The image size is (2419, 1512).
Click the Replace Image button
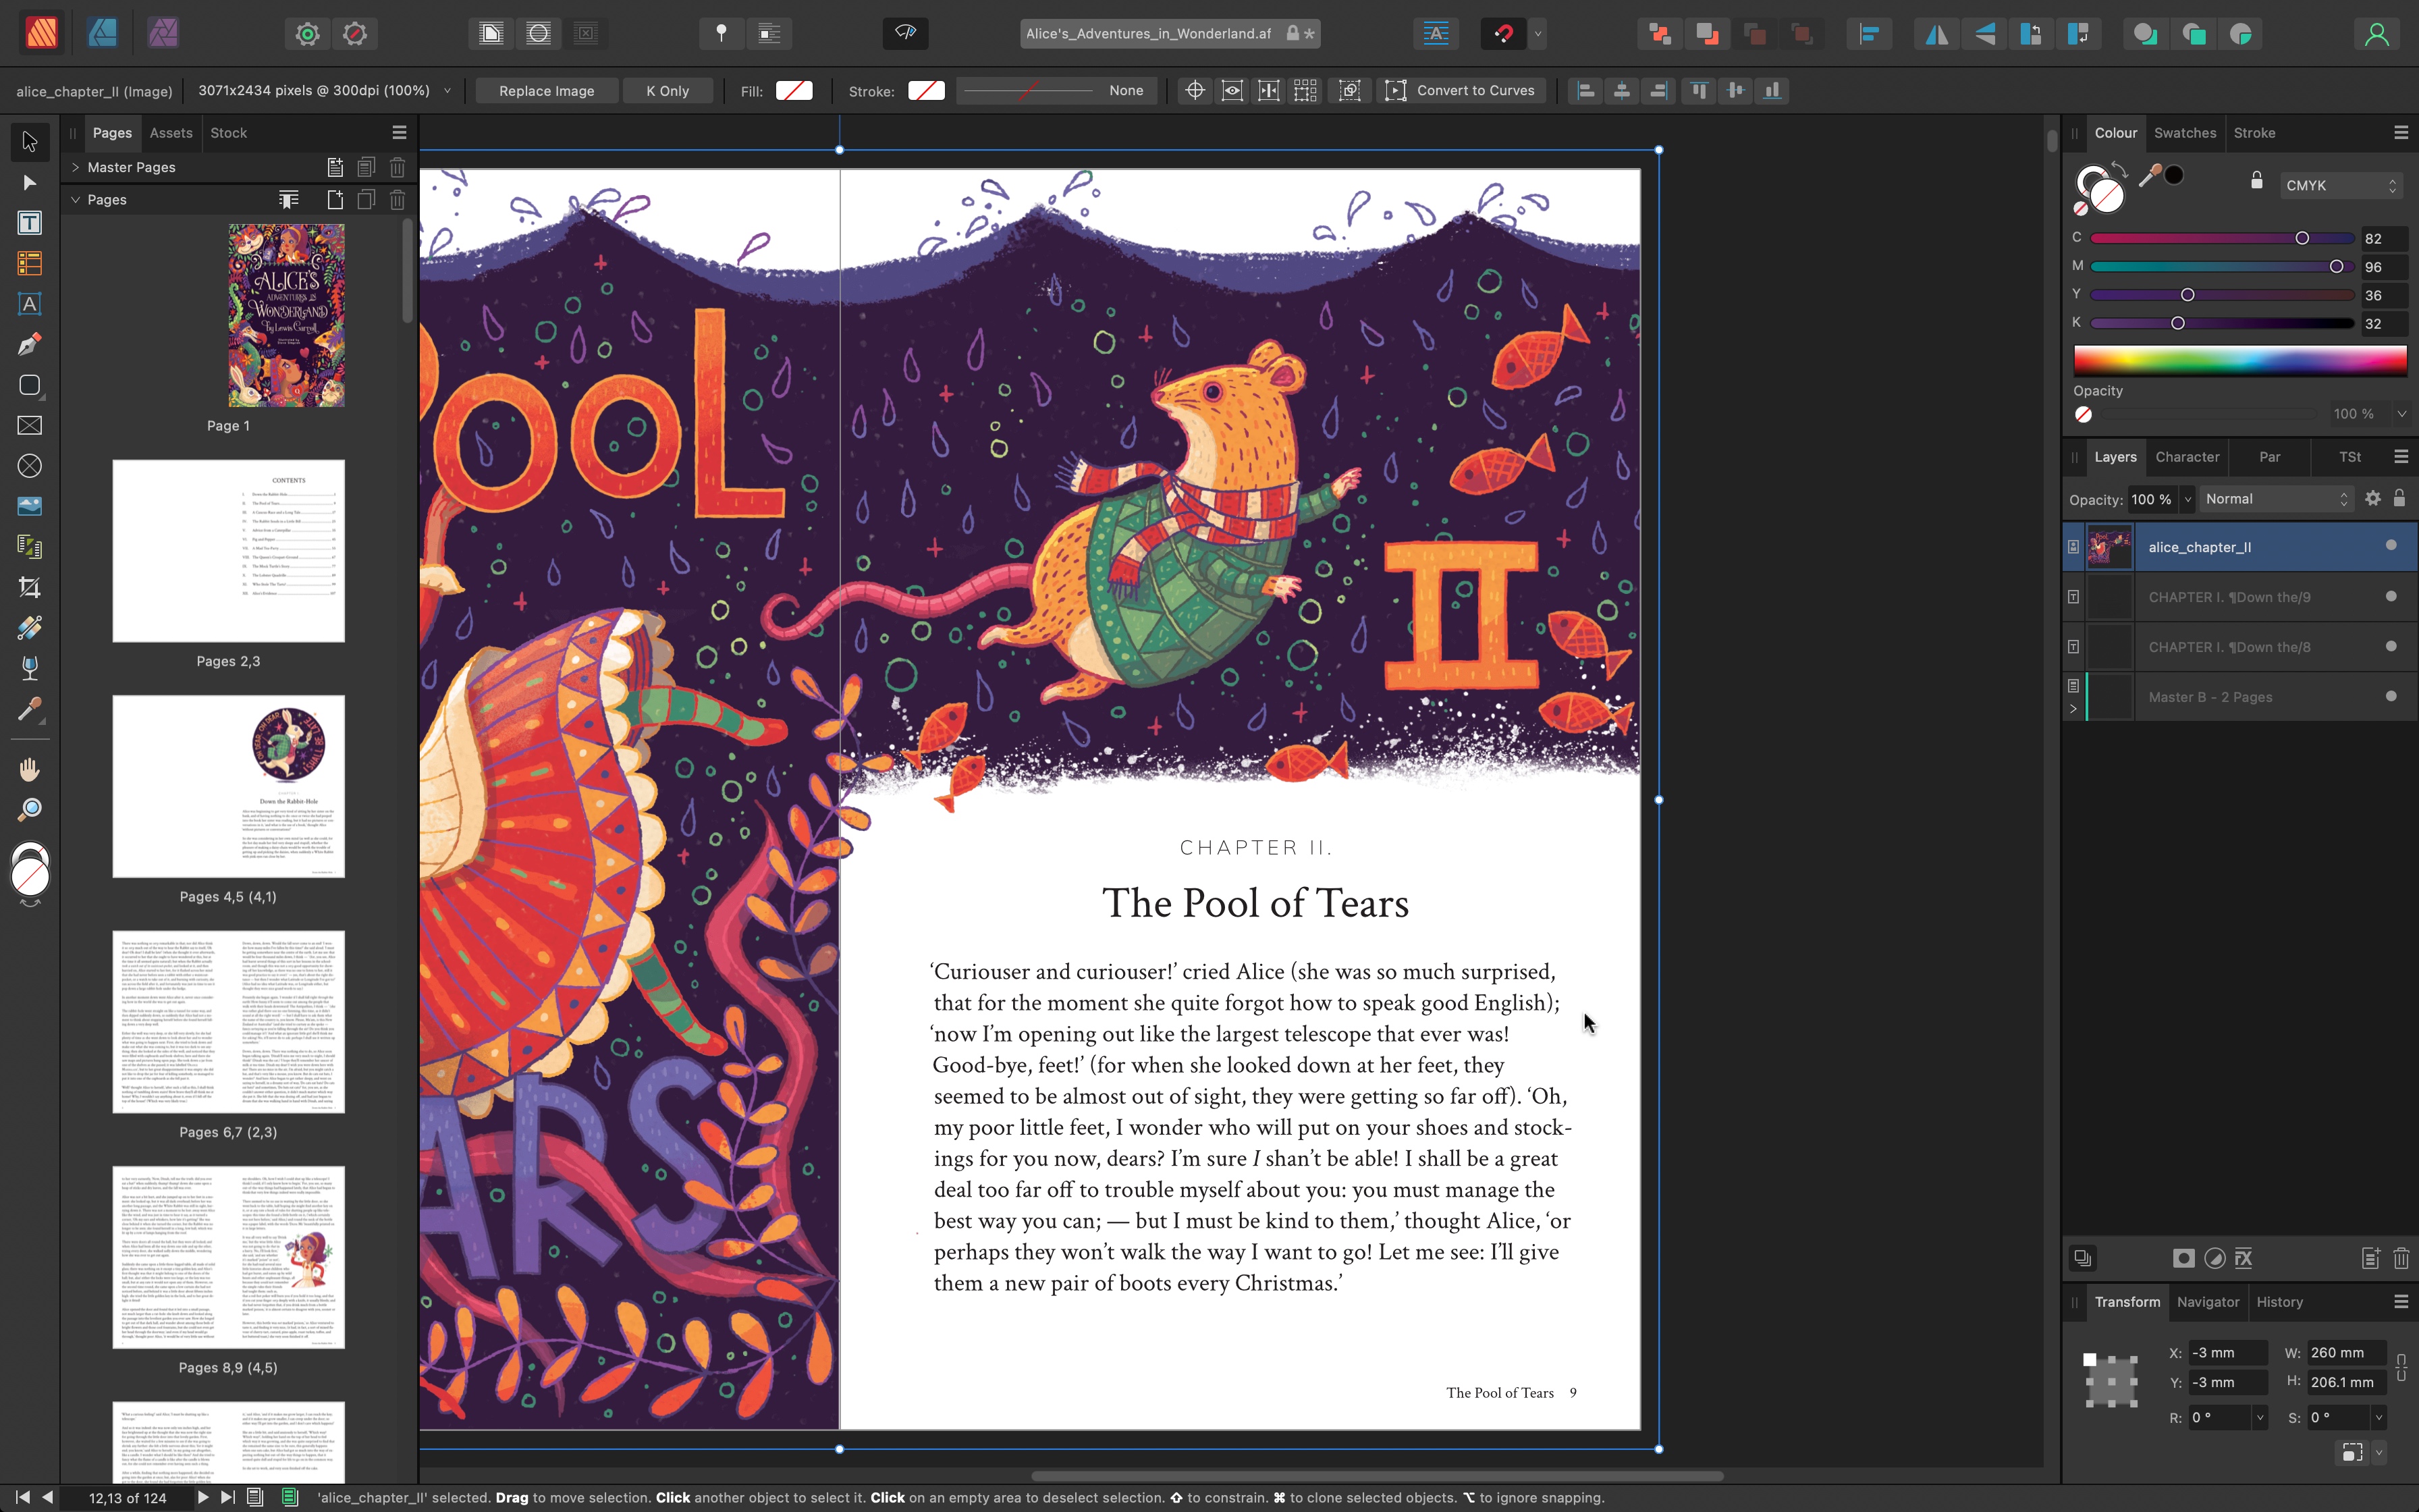547,90
